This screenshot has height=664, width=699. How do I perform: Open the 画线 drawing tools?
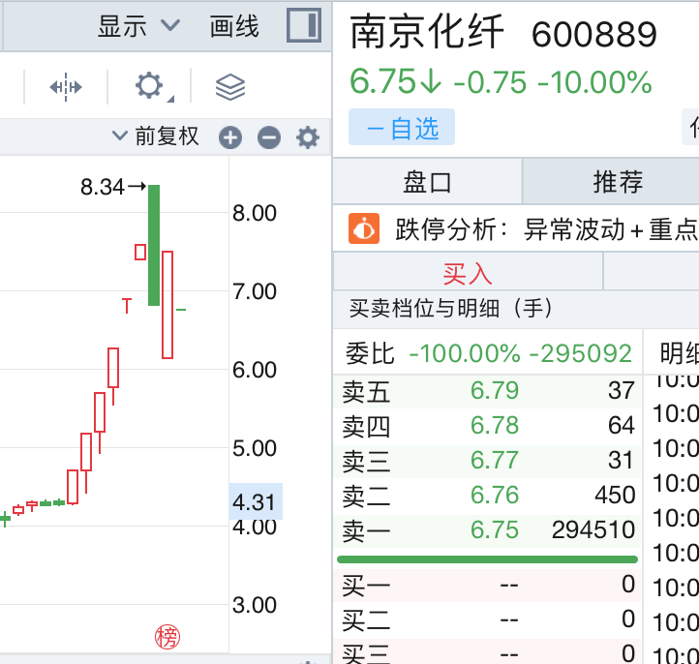pyautogui.click(x=234, y=26)
